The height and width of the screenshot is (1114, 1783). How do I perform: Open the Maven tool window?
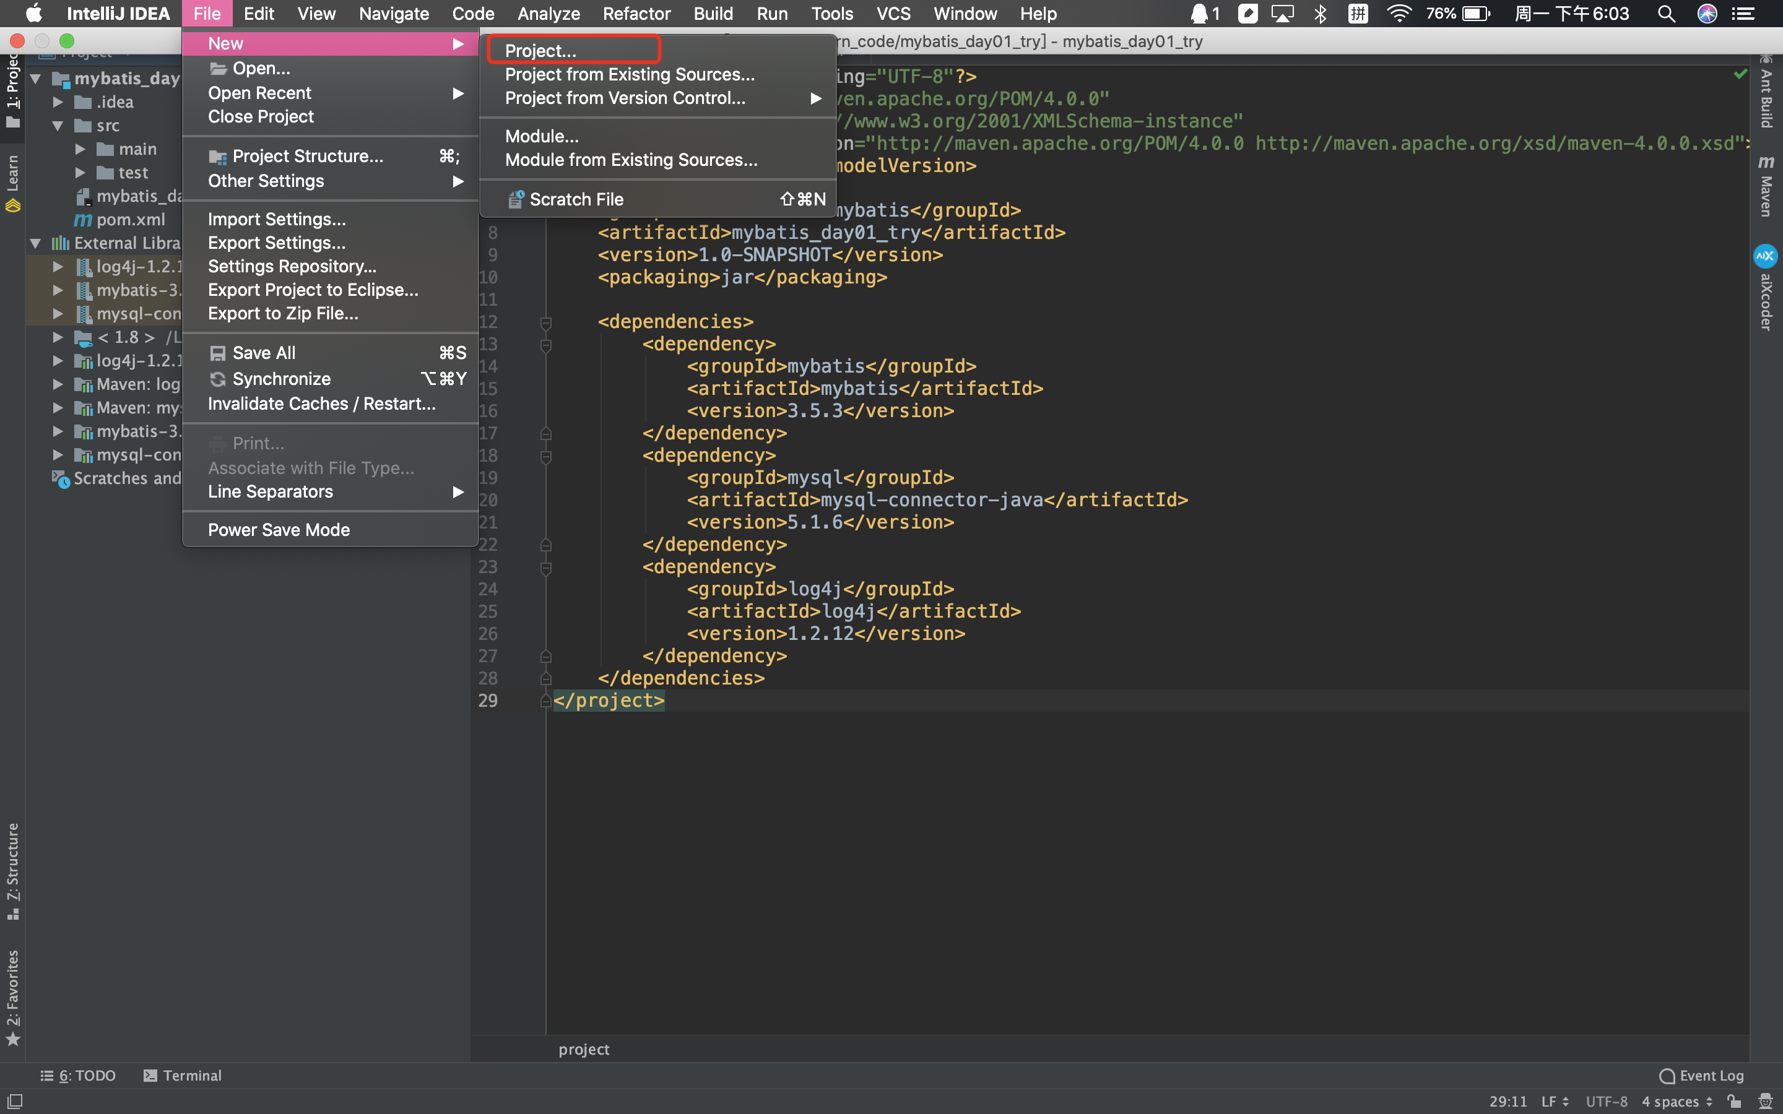tap(1766, 187)
